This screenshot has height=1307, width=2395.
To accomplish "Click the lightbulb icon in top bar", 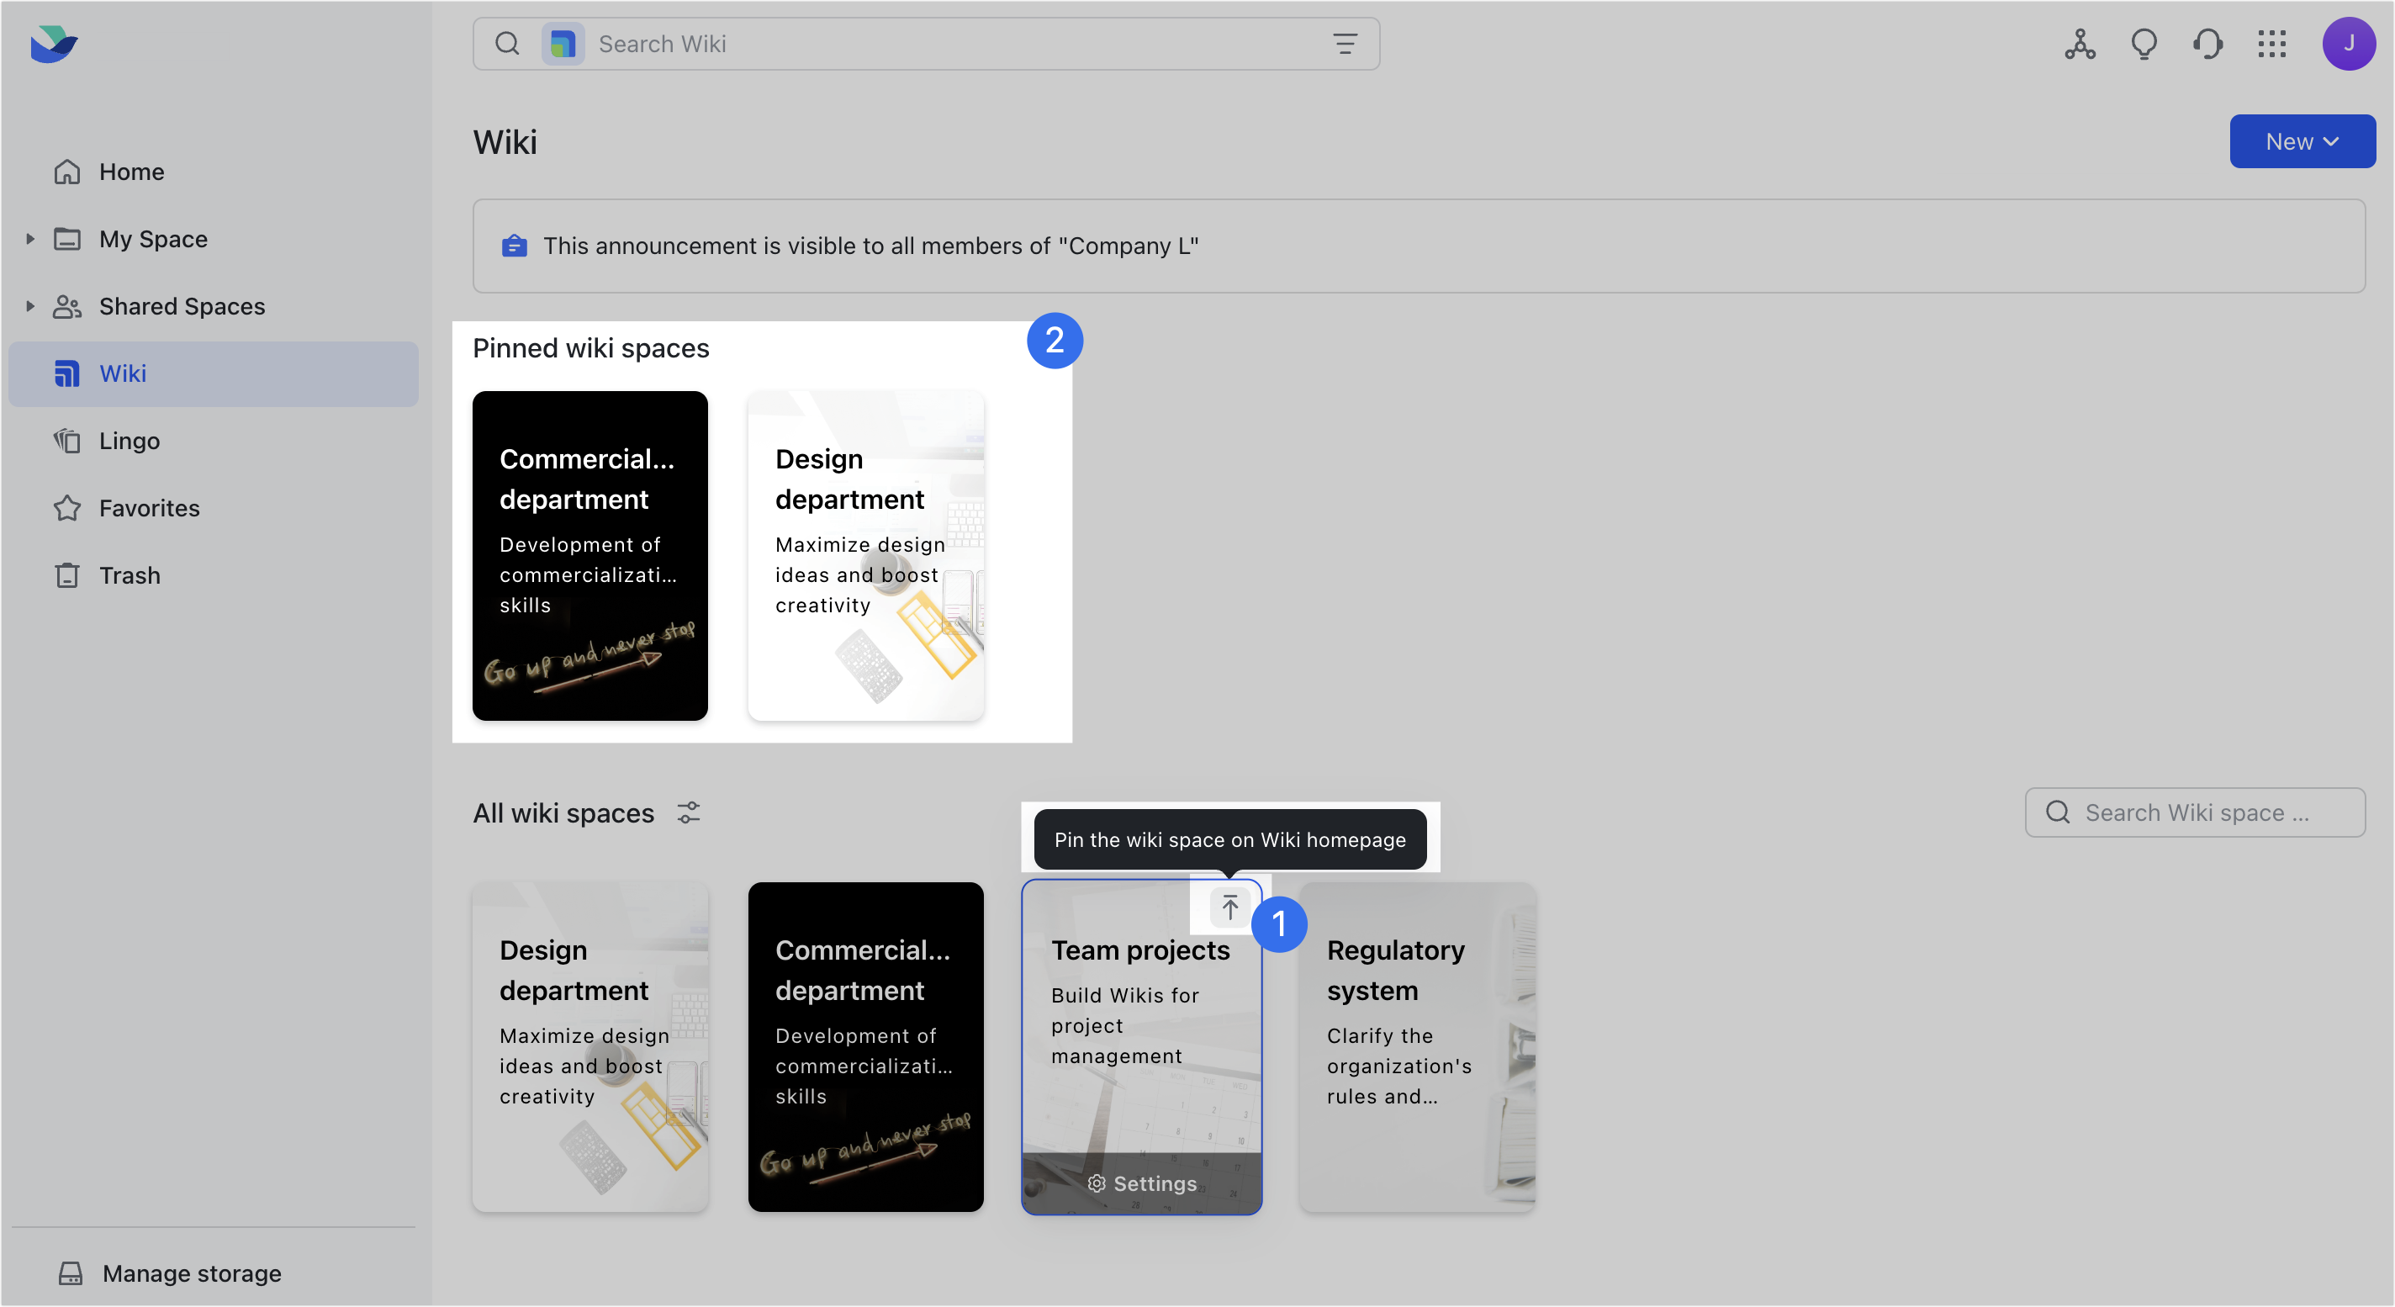I will pos(2144,43).
